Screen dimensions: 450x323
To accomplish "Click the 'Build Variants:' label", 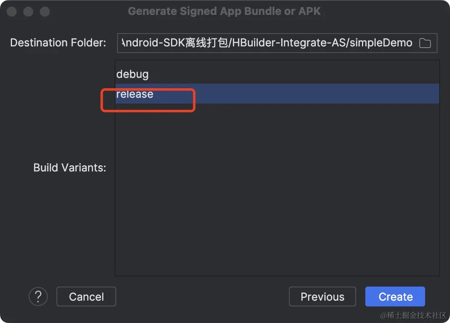I will pyautogui.click(x=70, y=168).
